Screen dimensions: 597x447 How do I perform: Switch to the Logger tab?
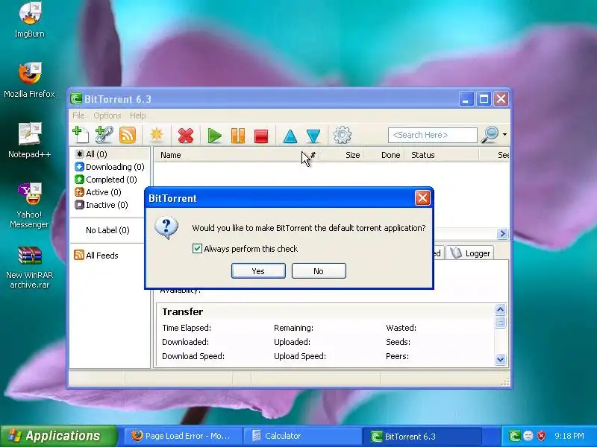(470, 253)
